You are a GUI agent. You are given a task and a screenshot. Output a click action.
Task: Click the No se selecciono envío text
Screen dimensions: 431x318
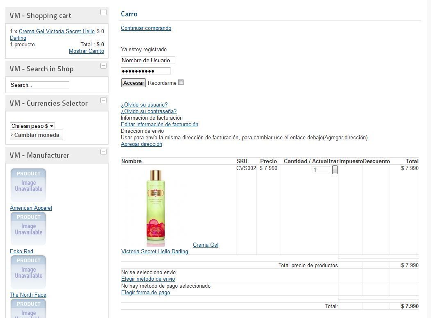(x=148, y=273)
